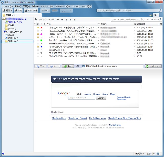Viewport: 164px width, 157px height.
Task: Pin the quick filter bar with the pushpin icon
Action: coord(36,19)
